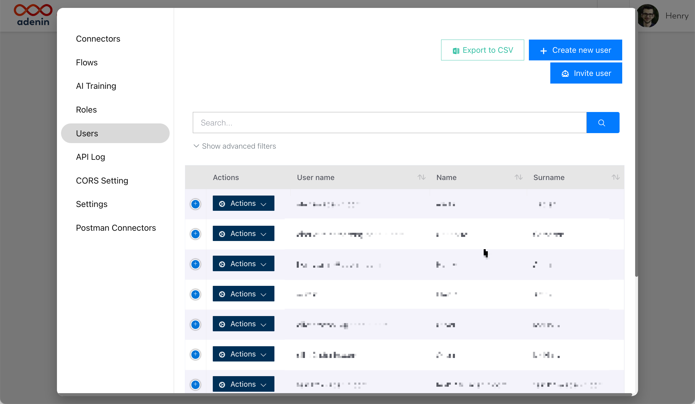Screen dimensions: 695x404
Task: Click the adenin logo
Action: (x=33, y=15)
